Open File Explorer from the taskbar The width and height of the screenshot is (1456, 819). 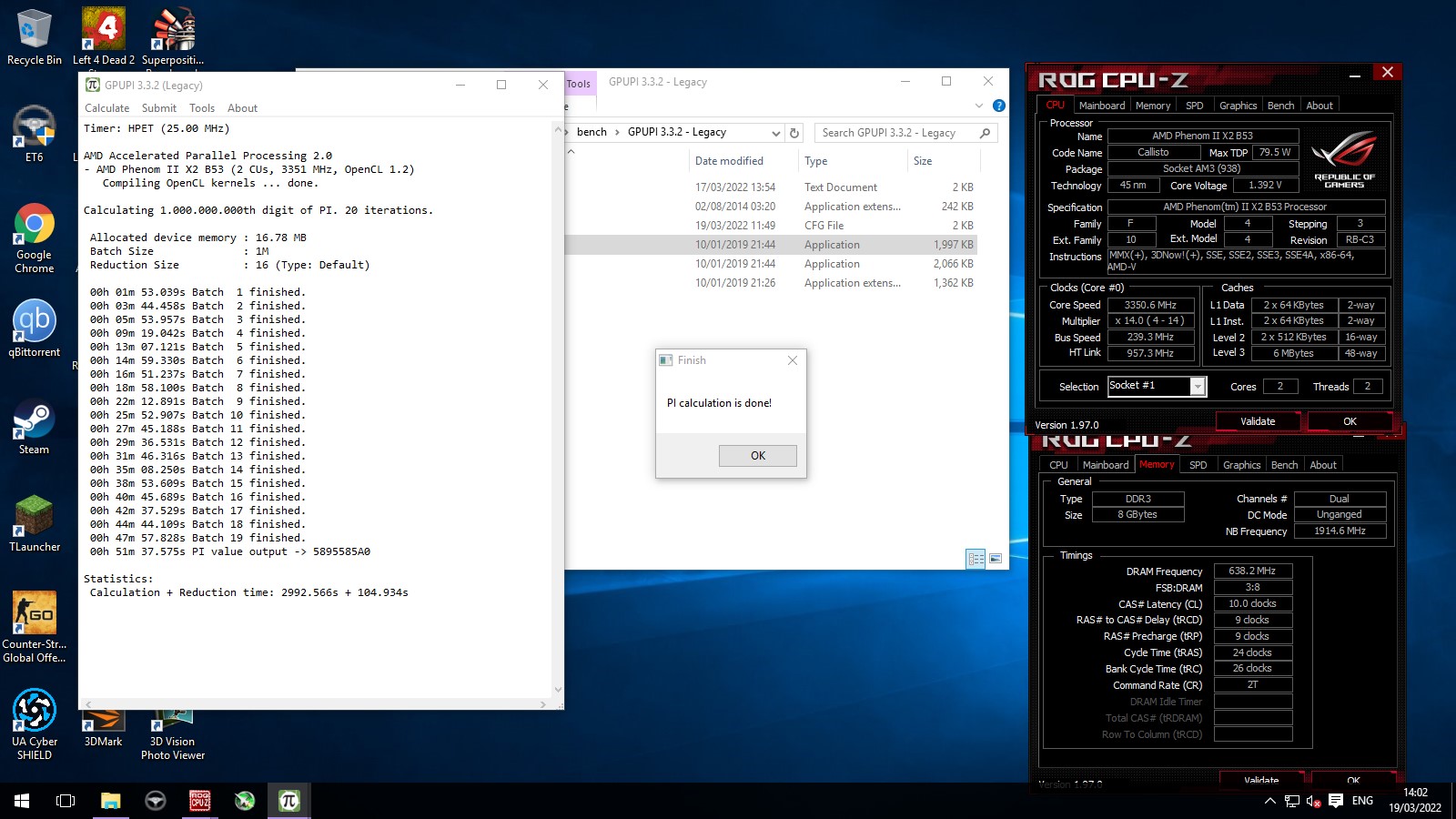pos(111,801)
